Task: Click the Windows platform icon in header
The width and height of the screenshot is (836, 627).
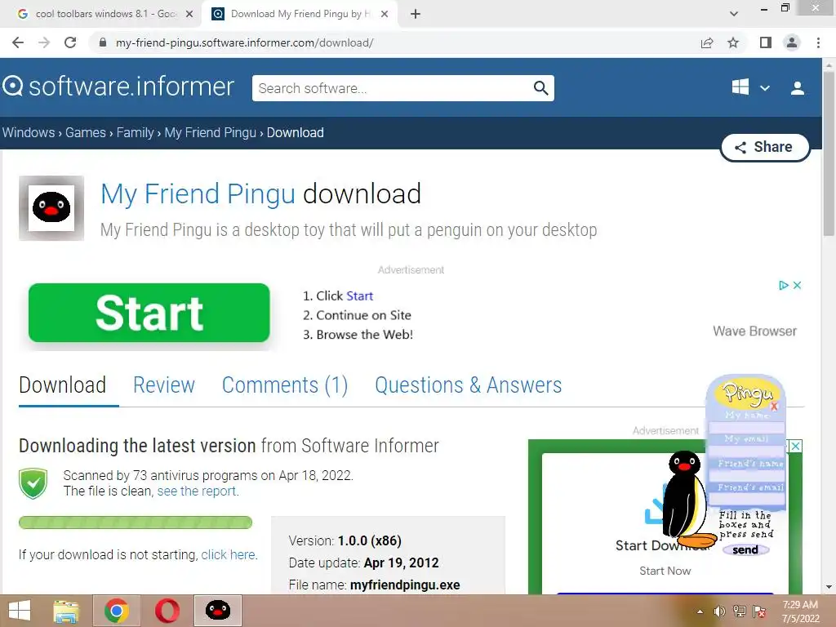Action: 740,87
